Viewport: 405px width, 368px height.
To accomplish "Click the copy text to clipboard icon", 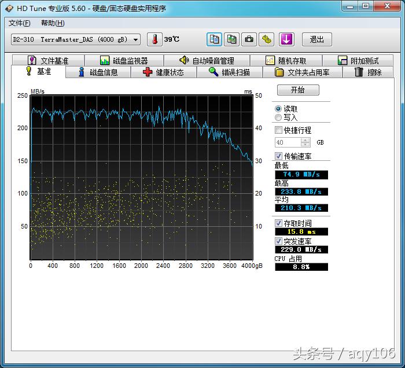I will pyautogui.click(x=215, y=39).
